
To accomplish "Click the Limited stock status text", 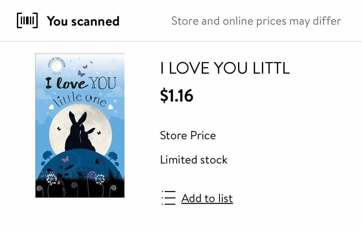I will [x=194, y=160].
